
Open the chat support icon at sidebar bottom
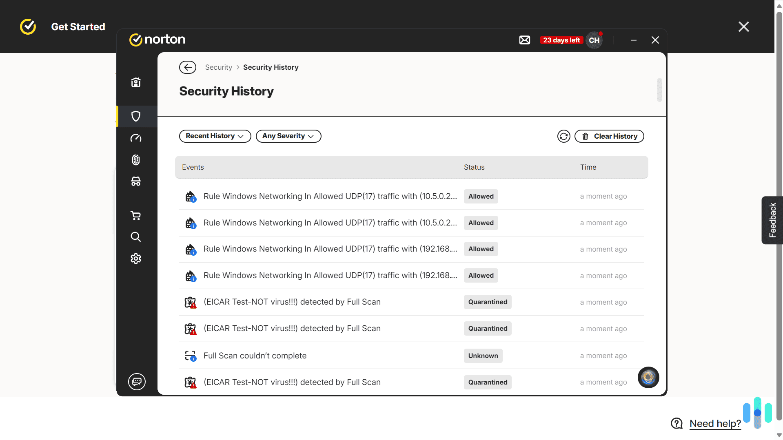[137, 382]
